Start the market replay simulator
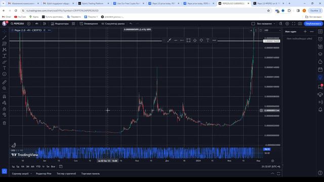Screen dimensions: 324x182 coord(113,24)
